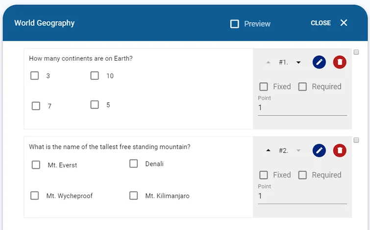Select the Mt. Wycheproof answer checkbox
The image size is (370, 230).
coord(35,196)
